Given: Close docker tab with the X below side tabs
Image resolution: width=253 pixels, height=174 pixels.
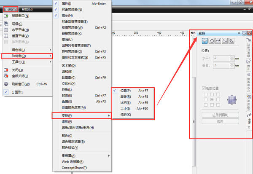Looking at the screenshot, I should [249, 127].
